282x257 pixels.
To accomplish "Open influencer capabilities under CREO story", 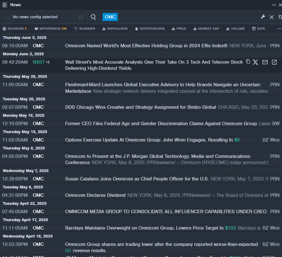I will 166,212.
